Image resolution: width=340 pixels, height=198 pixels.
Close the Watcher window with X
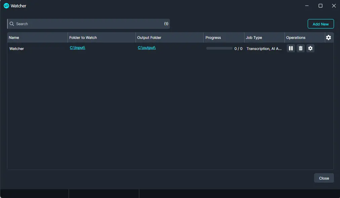tap(334, 6)
